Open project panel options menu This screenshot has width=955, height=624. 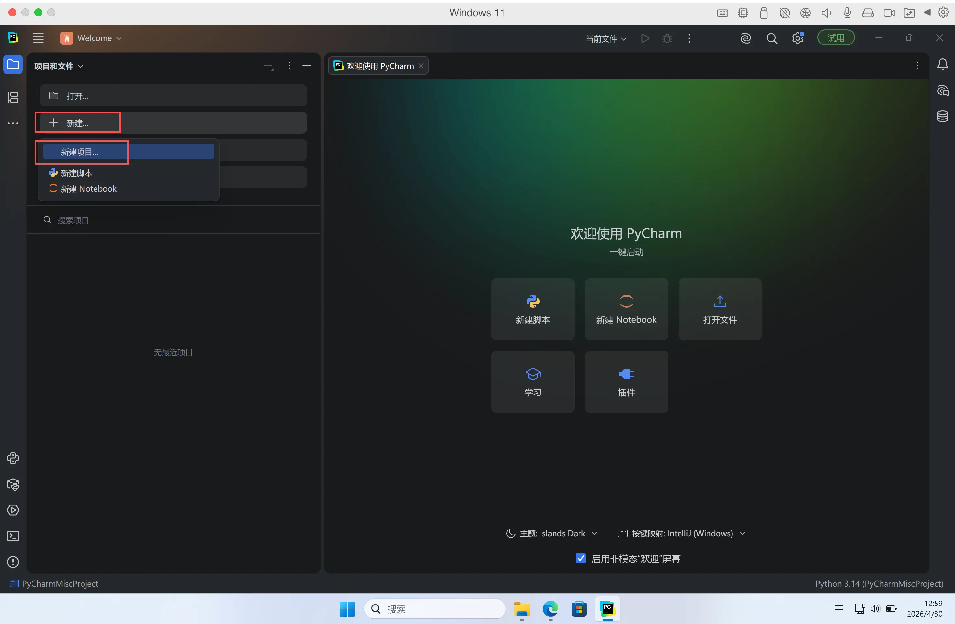coord(290,66)
